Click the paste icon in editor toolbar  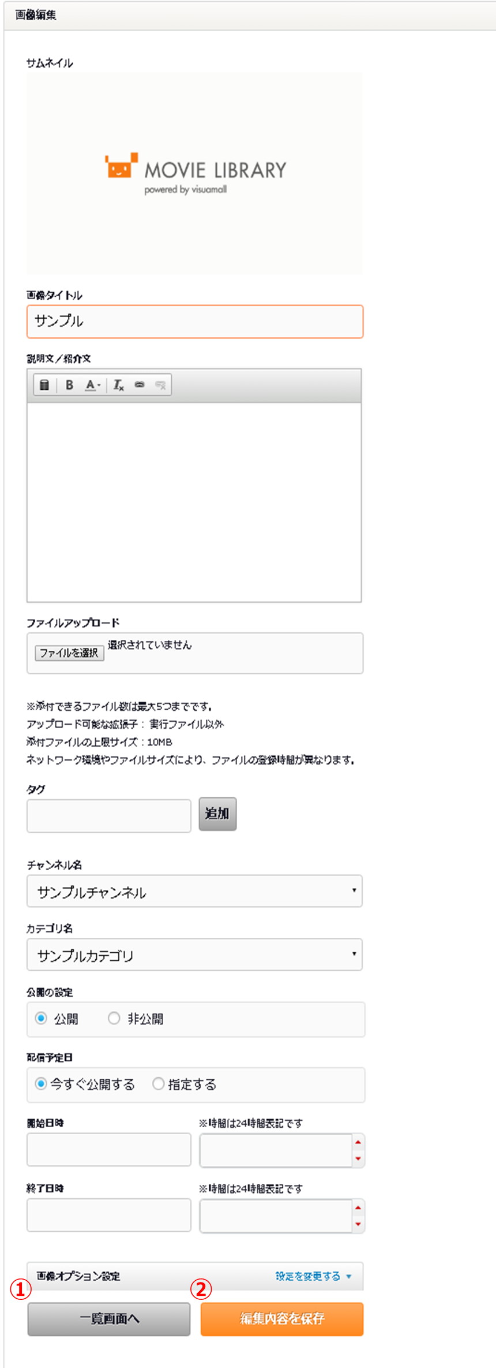pos(44,385)
